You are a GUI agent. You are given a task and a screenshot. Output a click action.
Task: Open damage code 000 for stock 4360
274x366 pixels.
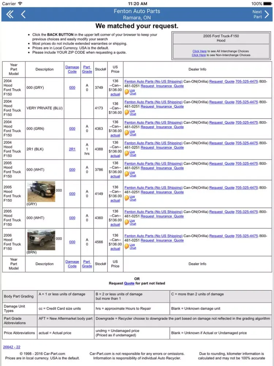point(72,218)
